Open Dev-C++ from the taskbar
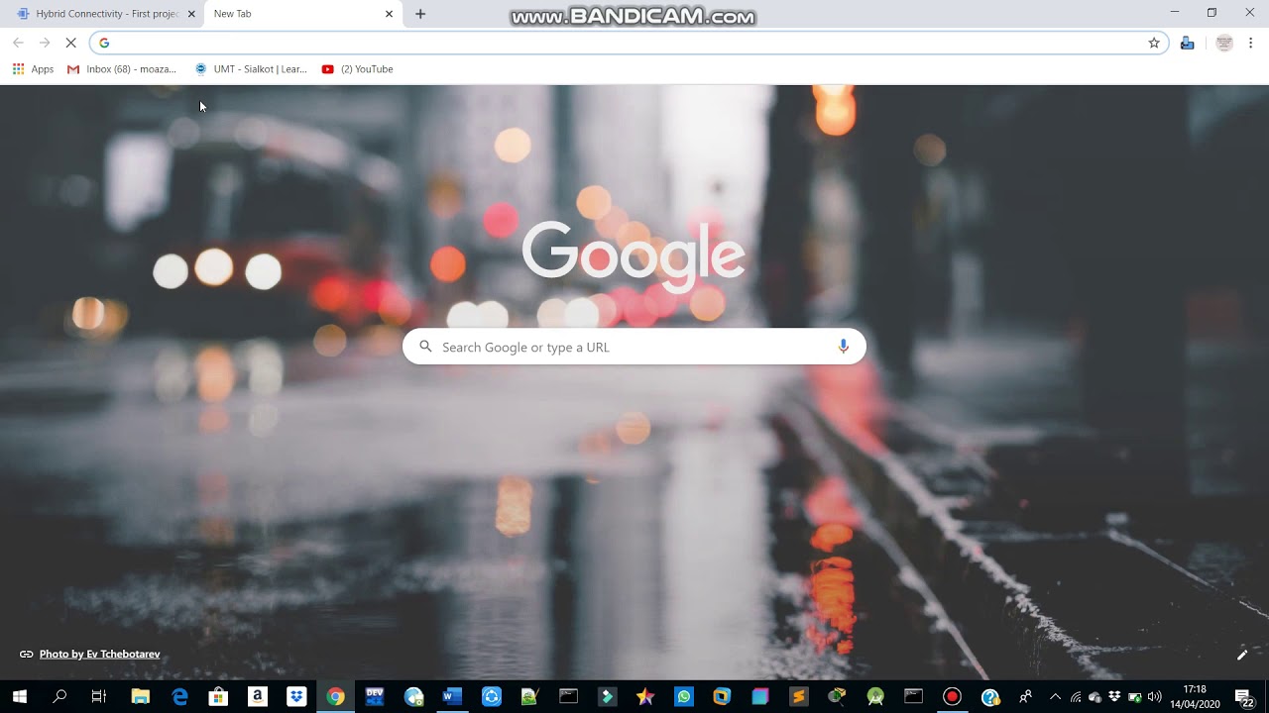The width and height of the screenshot is (1269, 713). click(374, 696)
